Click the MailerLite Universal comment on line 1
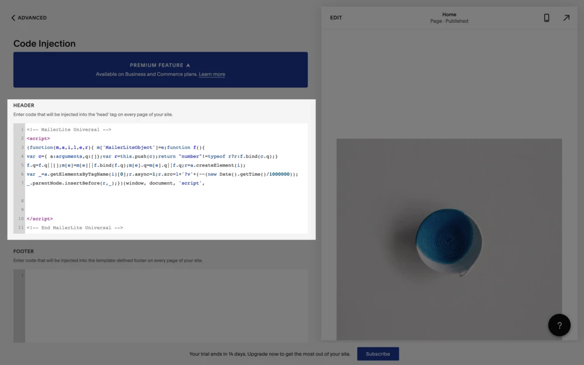The width and height of the screenshot is (584, 365). coord(69,130)
